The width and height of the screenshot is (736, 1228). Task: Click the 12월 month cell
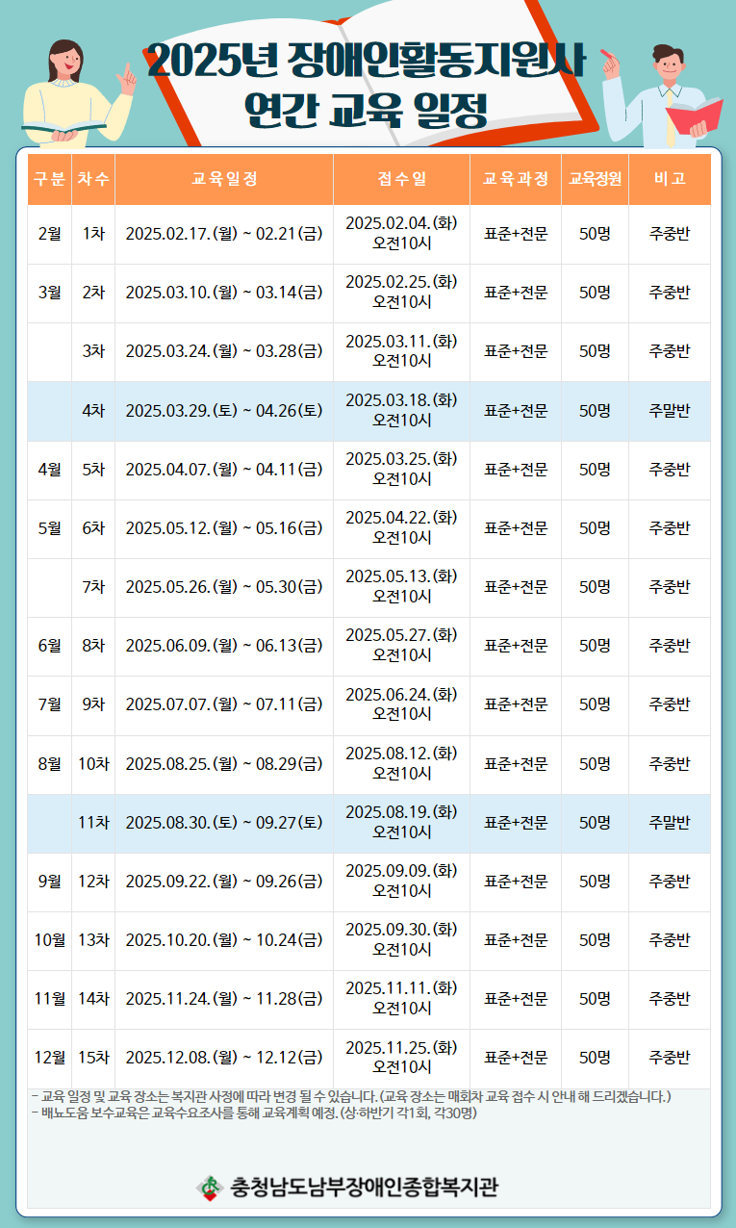tap(49, 1058)
